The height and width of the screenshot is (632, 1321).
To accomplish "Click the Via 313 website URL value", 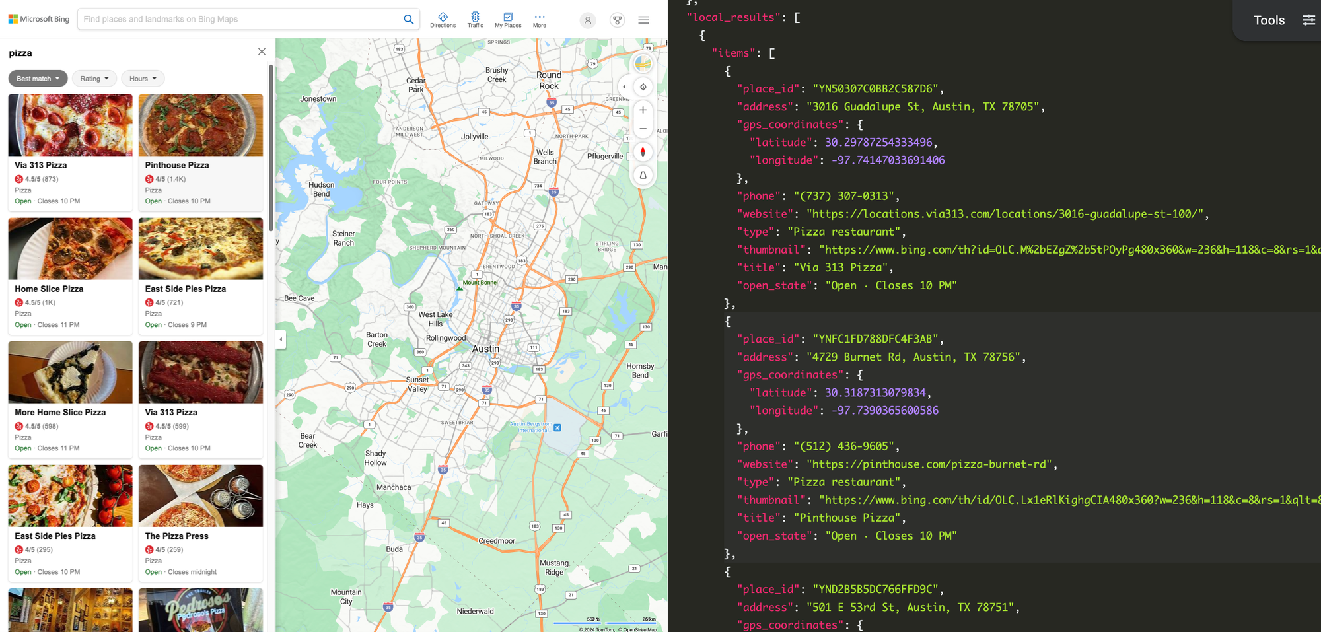I will 1007,214.
